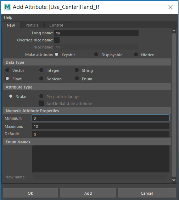Screen dimensions: 179x200
Task: Open the Help menu
Action: (x=8, y=17)
